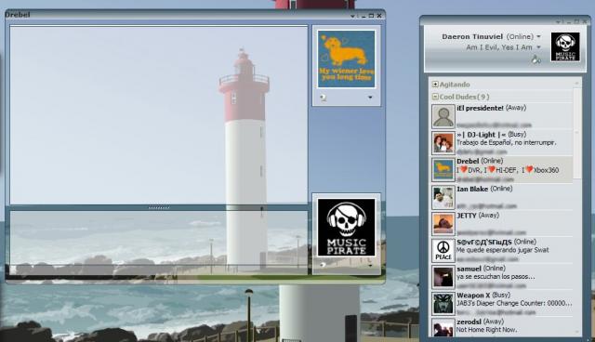595x342 pixels.
Task: Open the webcam icon under the Music Pirate picture
Action: click(323, 265)
